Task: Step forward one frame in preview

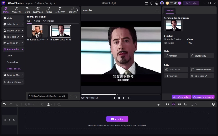Action: pos(124,98)
